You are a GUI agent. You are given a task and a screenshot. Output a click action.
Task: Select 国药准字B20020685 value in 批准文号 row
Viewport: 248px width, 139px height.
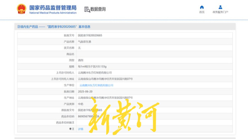90,35
